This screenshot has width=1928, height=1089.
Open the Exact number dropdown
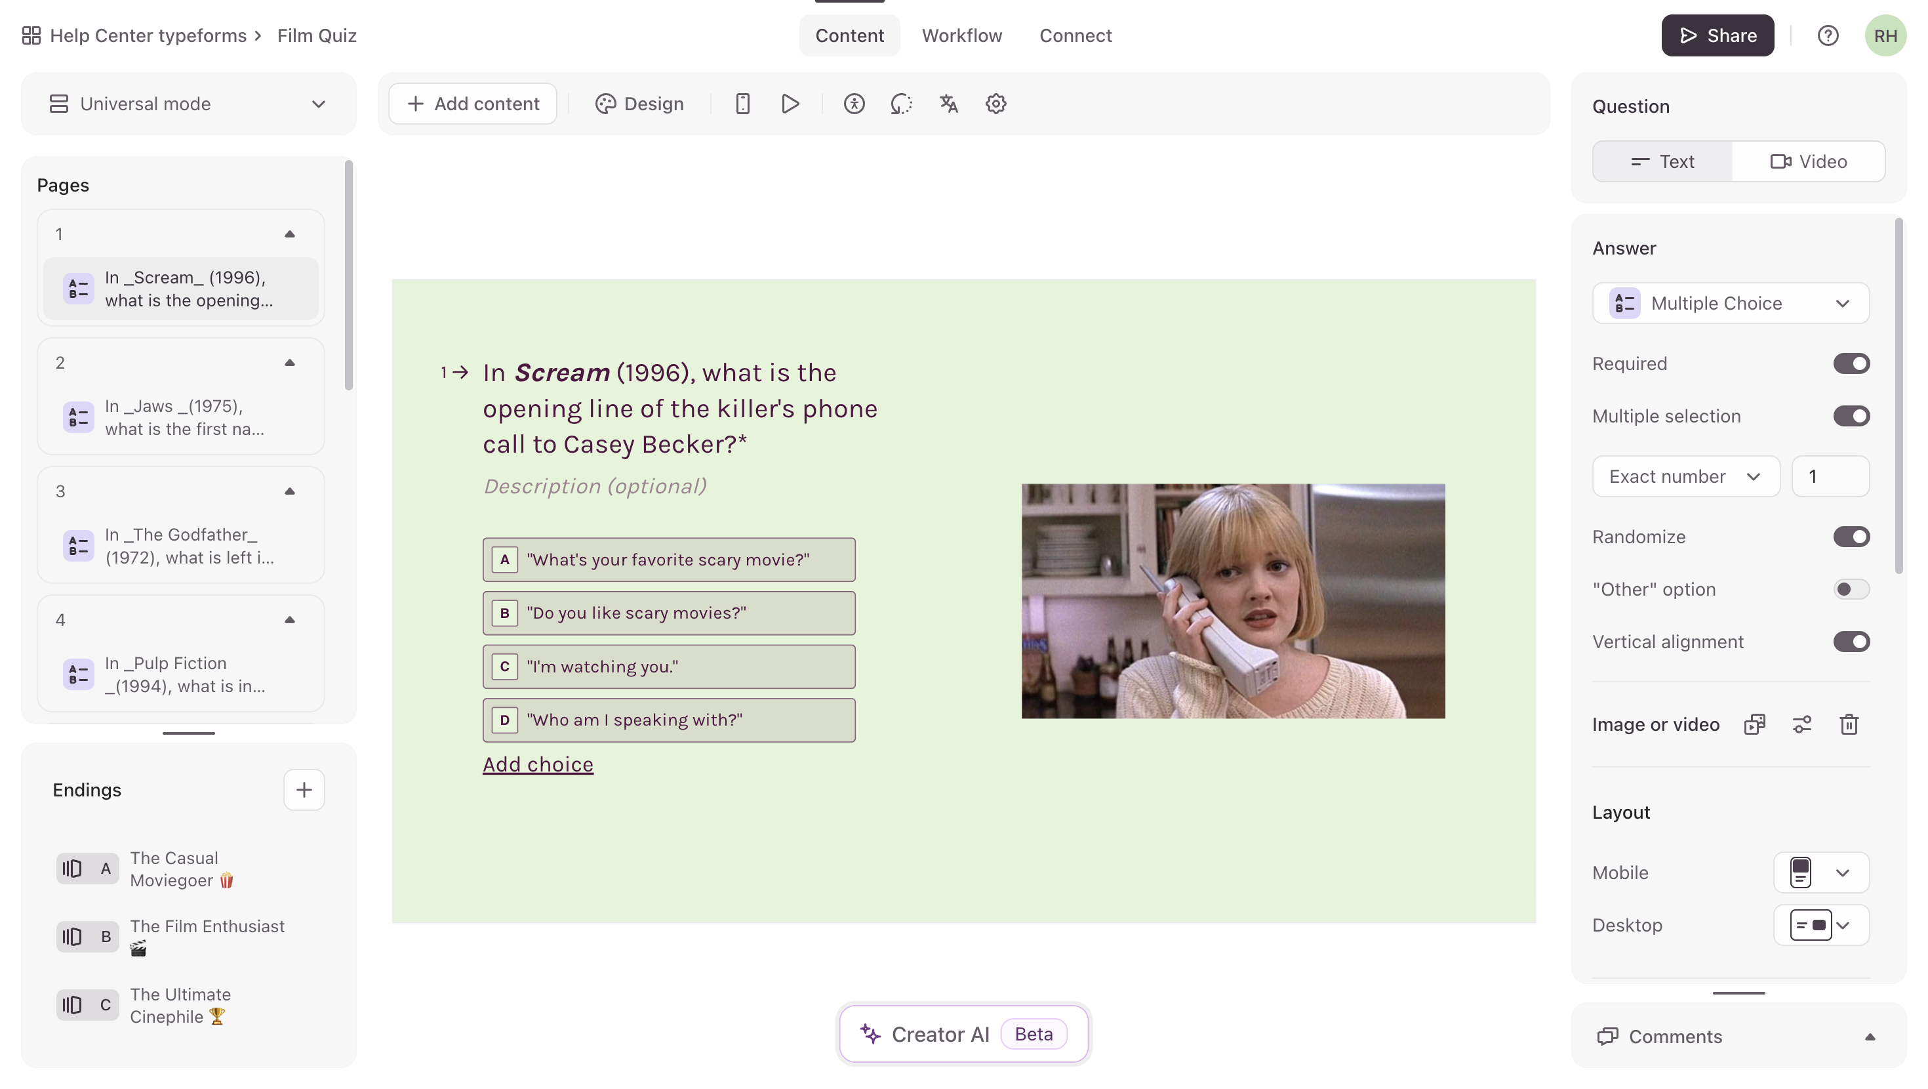coord(1685,476)
